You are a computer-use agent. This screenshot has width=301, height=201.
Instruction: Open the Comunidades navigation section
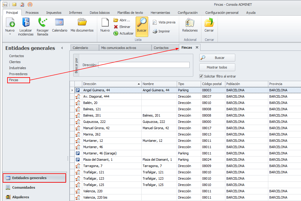click(23, 187)
